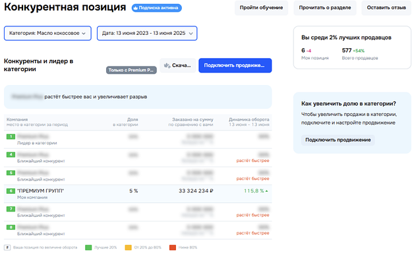Viewport: 414px width, 257px height.
Task: Click the Только с Premium P... badge
Action: click(131, 70)
